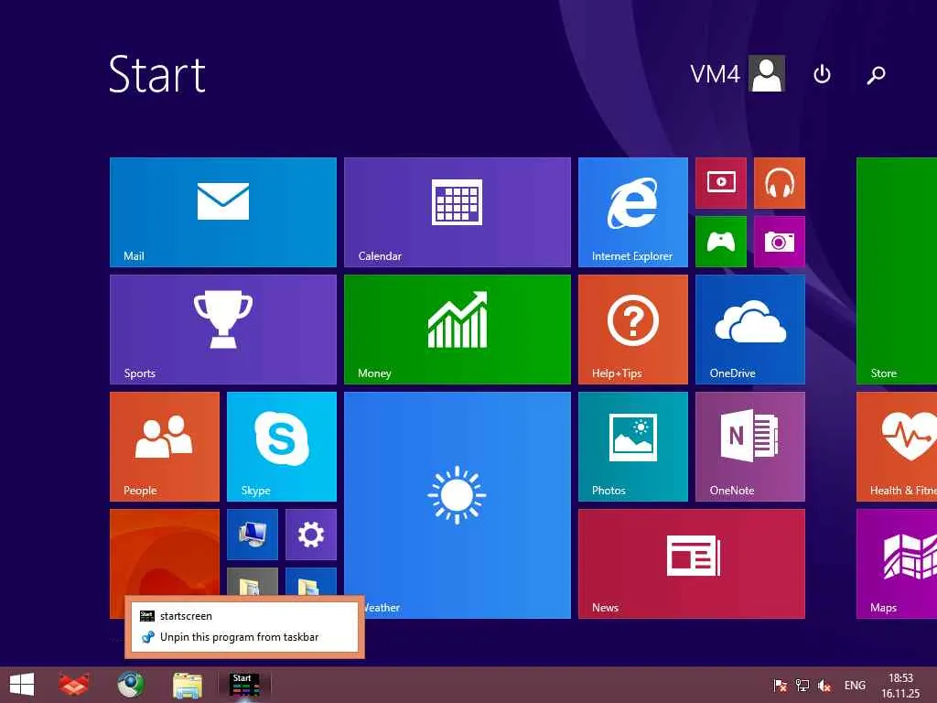Image resolution: width=937 pixels, height=703 pixels.
Task: Open the Health & Fitness tile
Action: pyautogui.click(x=897, y=447)
